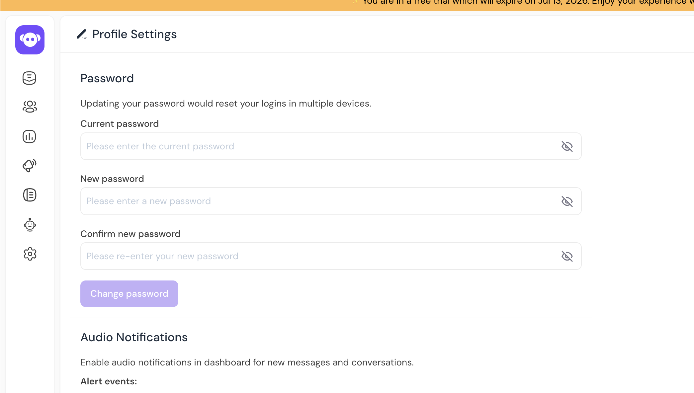Screen dimensions: 694x393
Task: Open the Settings gear icon
Action: coord(30,254)
